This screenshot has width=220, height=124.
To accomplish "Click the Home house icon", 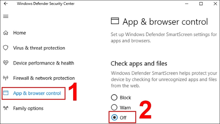I will 6,33.
